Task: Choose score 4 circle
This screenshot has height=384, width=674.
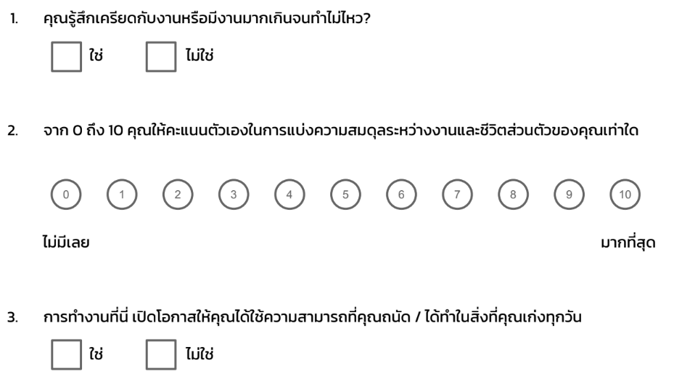Action: pos(289,195)
